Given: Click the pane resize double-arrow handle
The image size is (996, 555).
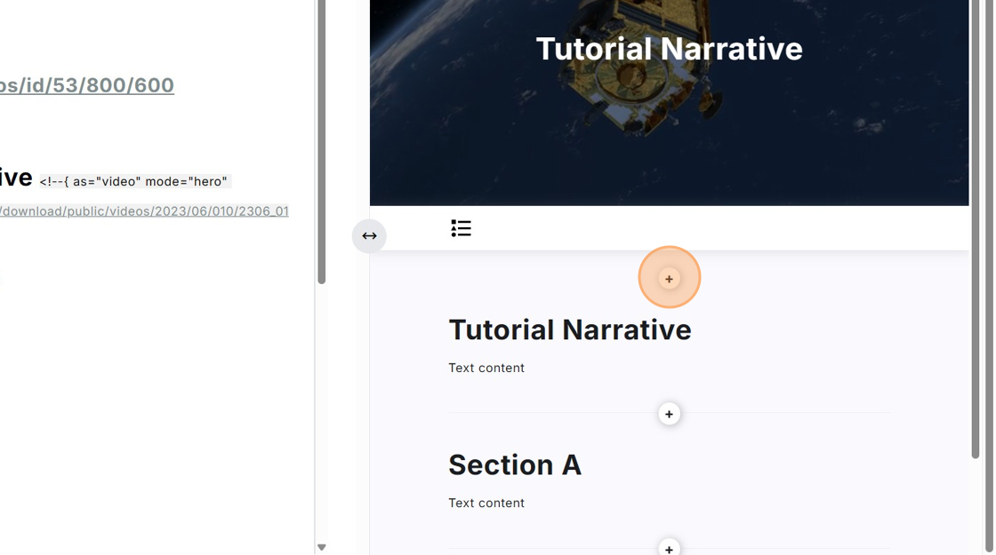Looking at the screenshot, I should coord(369,236).
